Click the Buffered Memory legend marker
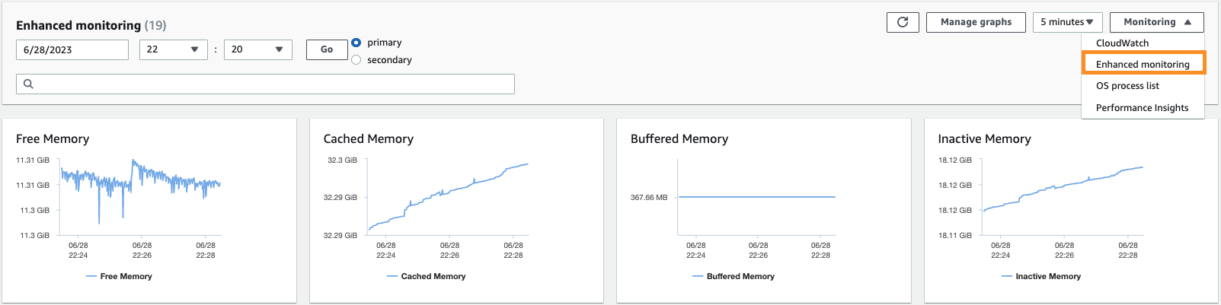The width and height of the screenshot is (1221, 305). (698, 276)
